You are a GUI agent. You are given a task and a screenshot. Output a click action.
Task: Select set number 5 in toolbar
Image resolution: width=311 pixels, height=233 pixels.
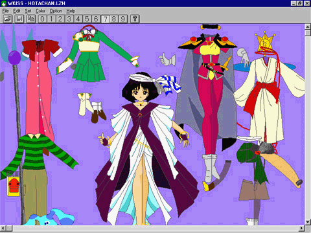click(87, 19)
